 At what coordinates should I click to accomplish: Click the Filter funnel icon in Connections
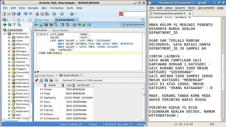(14, 25)
